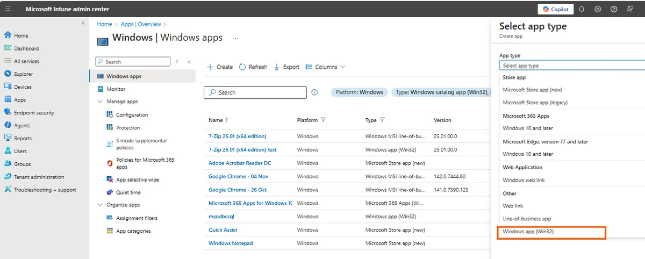
Task: Open the Quick Assist app link
Action: 223,230
